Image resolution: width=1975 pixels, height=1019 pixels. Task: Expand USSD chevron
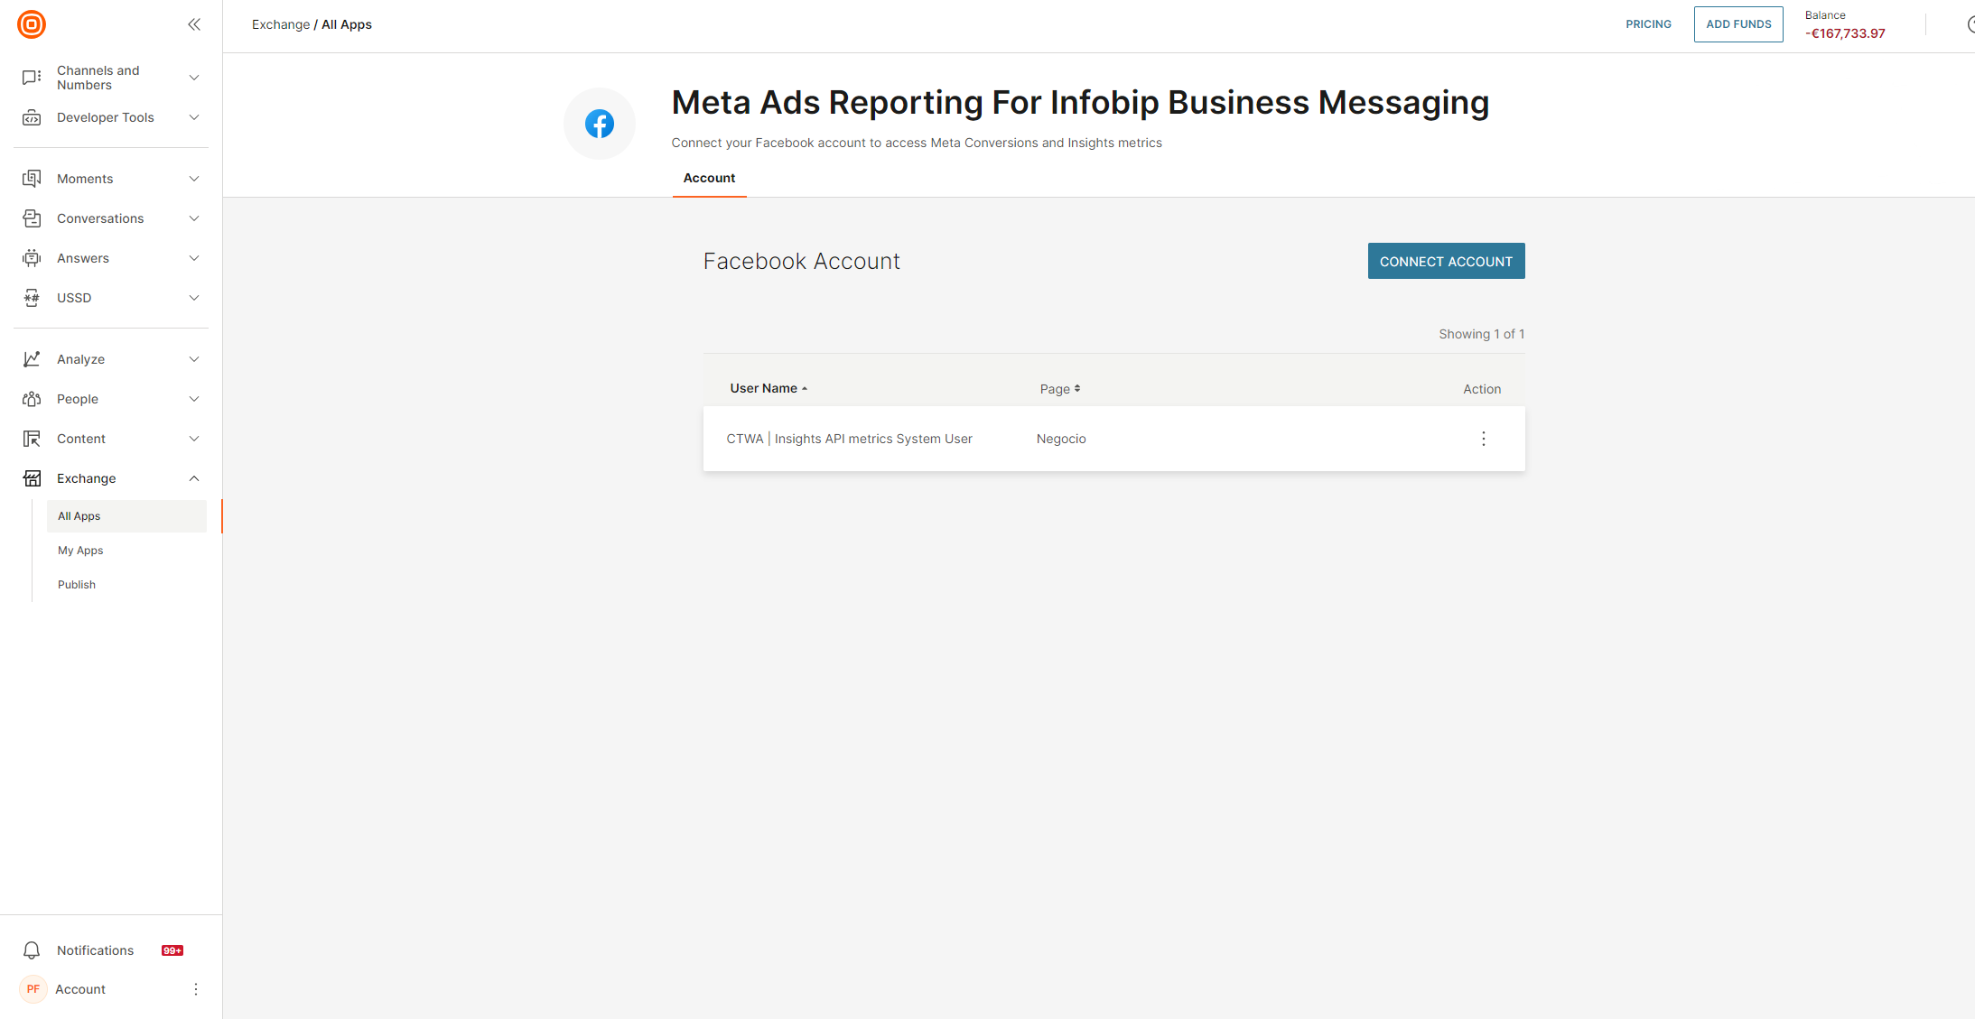coord(194,298)
